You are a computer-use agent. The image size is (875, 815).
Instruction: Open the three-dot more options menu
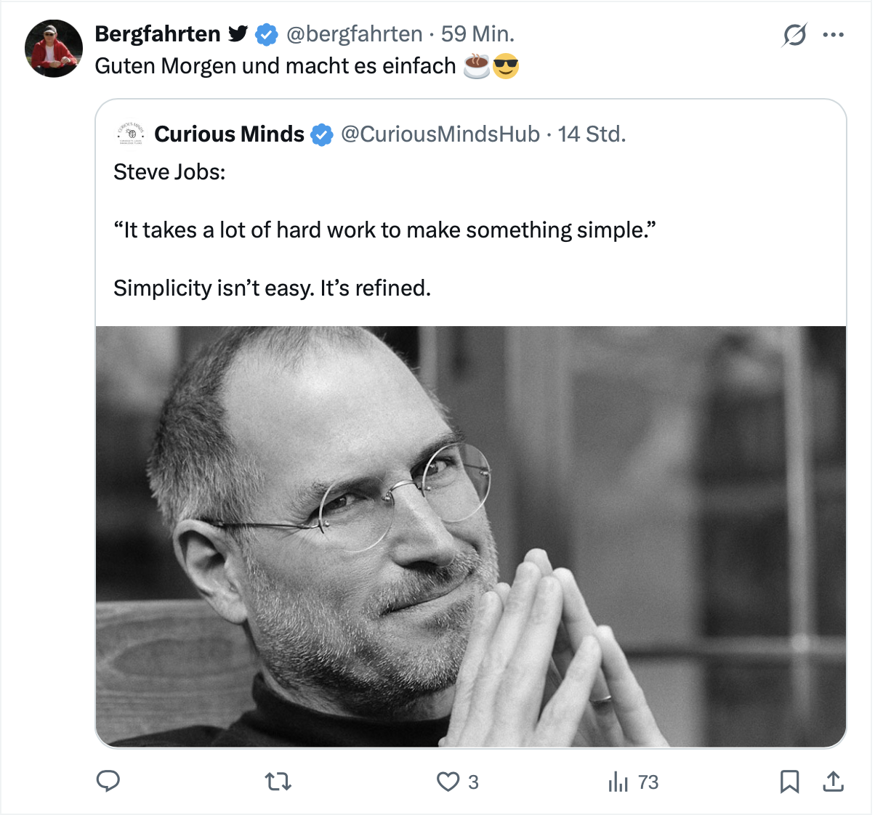click(833, 34)
